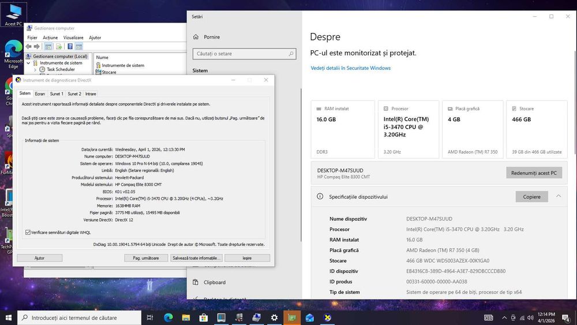The image size is (577, 325).
Task: Collapse Instrumente de sistem tree node
Action: pos(28,63)
